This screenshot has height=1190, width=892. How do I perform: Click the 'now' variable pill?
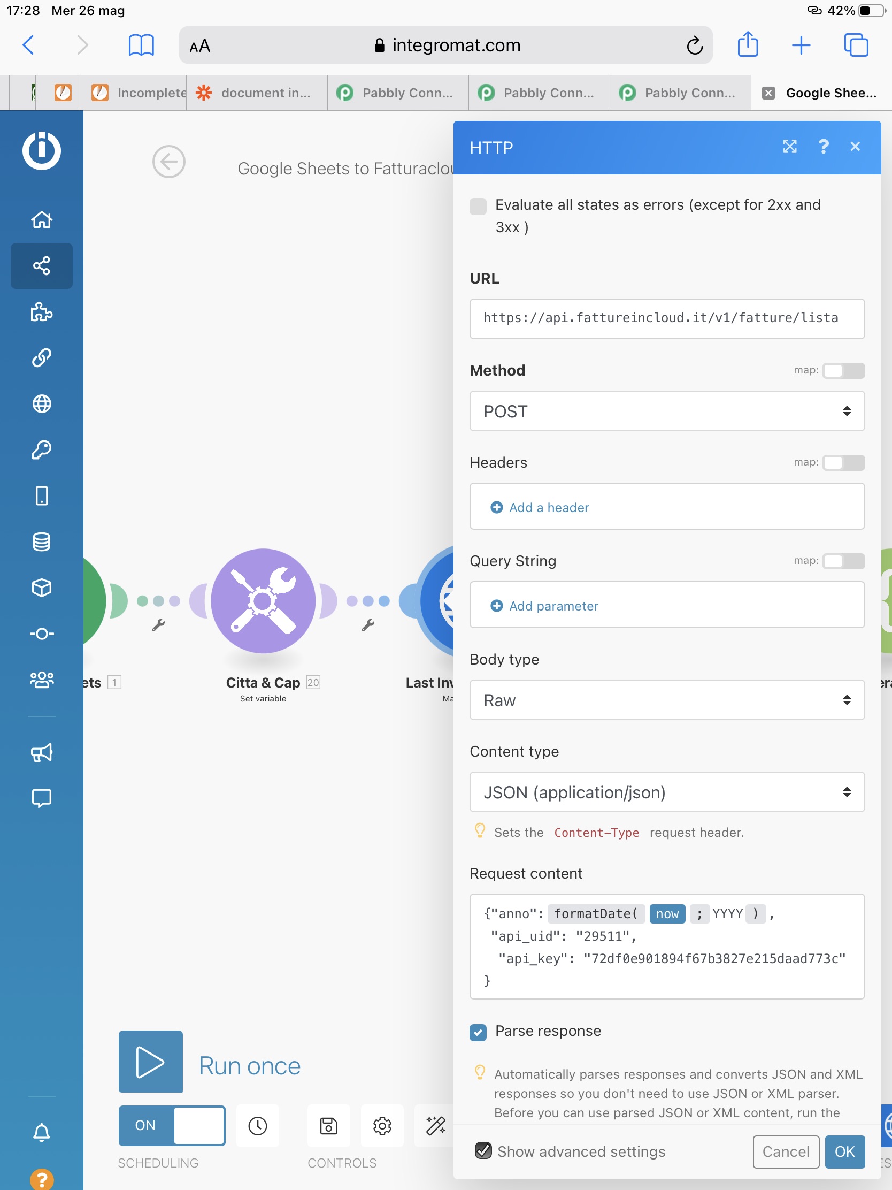pyautogui.click(x=667, y=913)
